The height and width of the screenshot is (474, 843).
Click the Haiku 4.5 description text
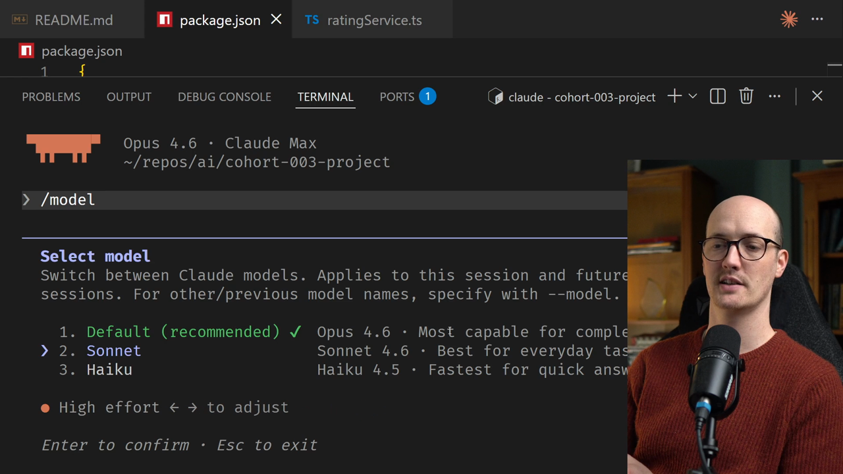(x=472, y=370)
